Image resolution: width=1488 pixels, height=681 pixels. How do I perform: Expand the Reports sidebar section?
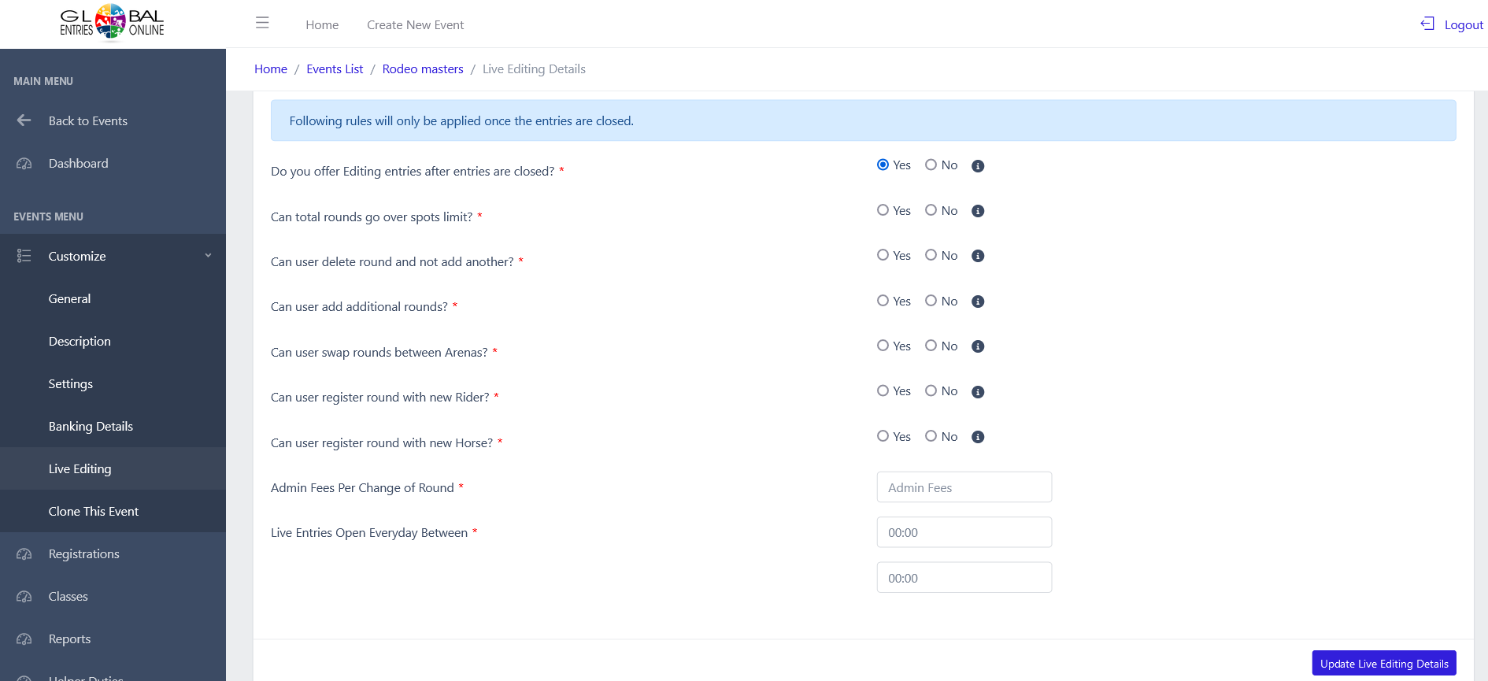[69, 639]
